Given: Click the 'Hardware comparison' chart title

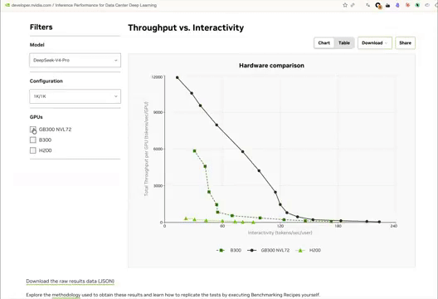Looking at the screenshot, I should point(271,66).
